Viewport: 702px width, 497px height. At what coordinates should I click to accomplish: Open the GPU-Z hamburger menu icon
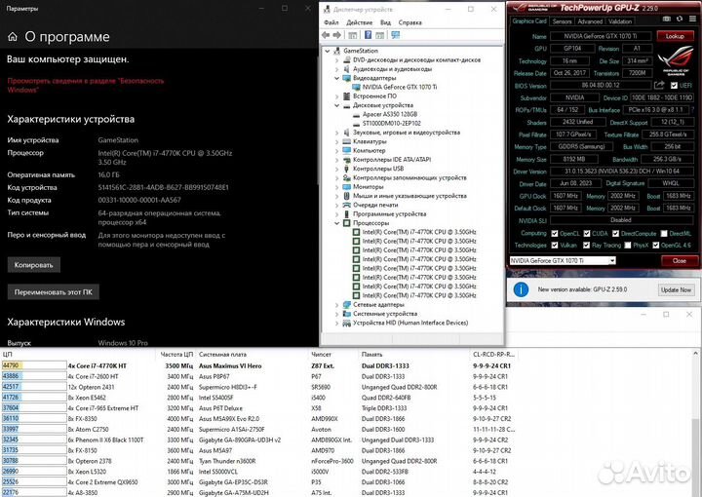click(x=692, y=19)
